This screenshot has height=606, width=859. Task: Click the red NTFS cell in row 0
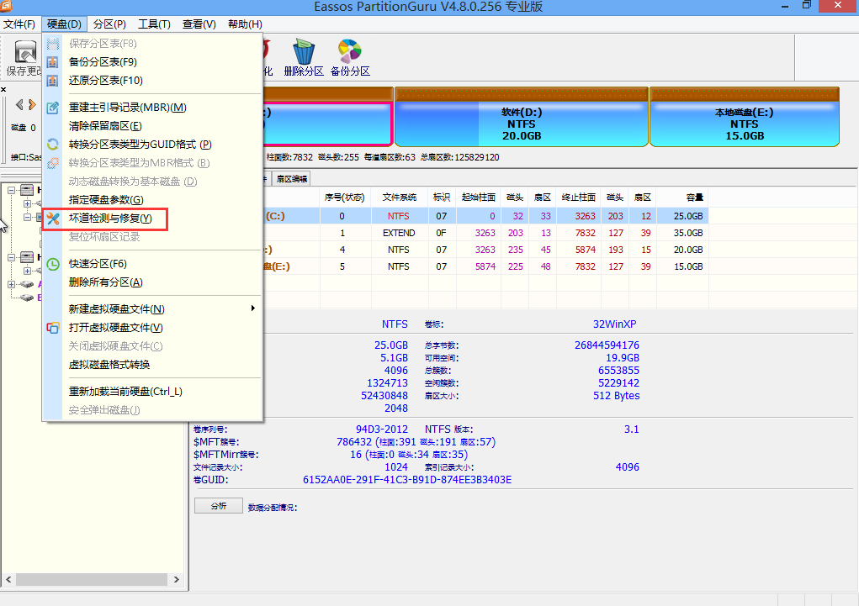pos(398,216)
